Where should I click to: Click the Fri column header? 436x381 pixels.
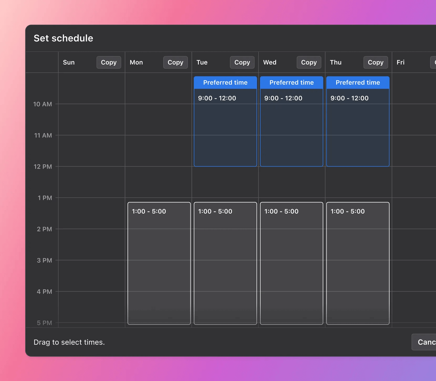[401, 62]
